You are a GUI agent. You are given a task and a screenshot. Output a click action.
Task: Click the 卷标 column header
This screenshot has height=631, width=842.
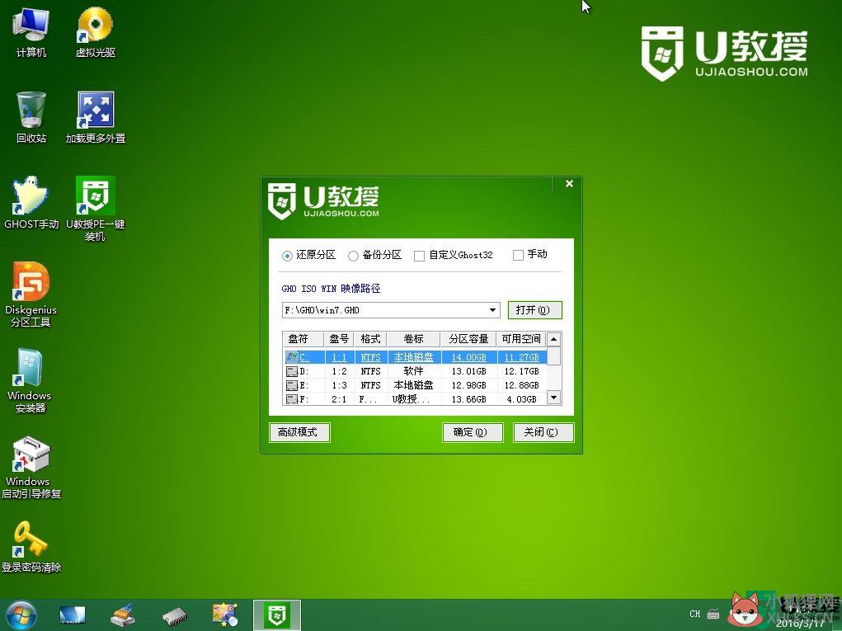pos(413,339)
